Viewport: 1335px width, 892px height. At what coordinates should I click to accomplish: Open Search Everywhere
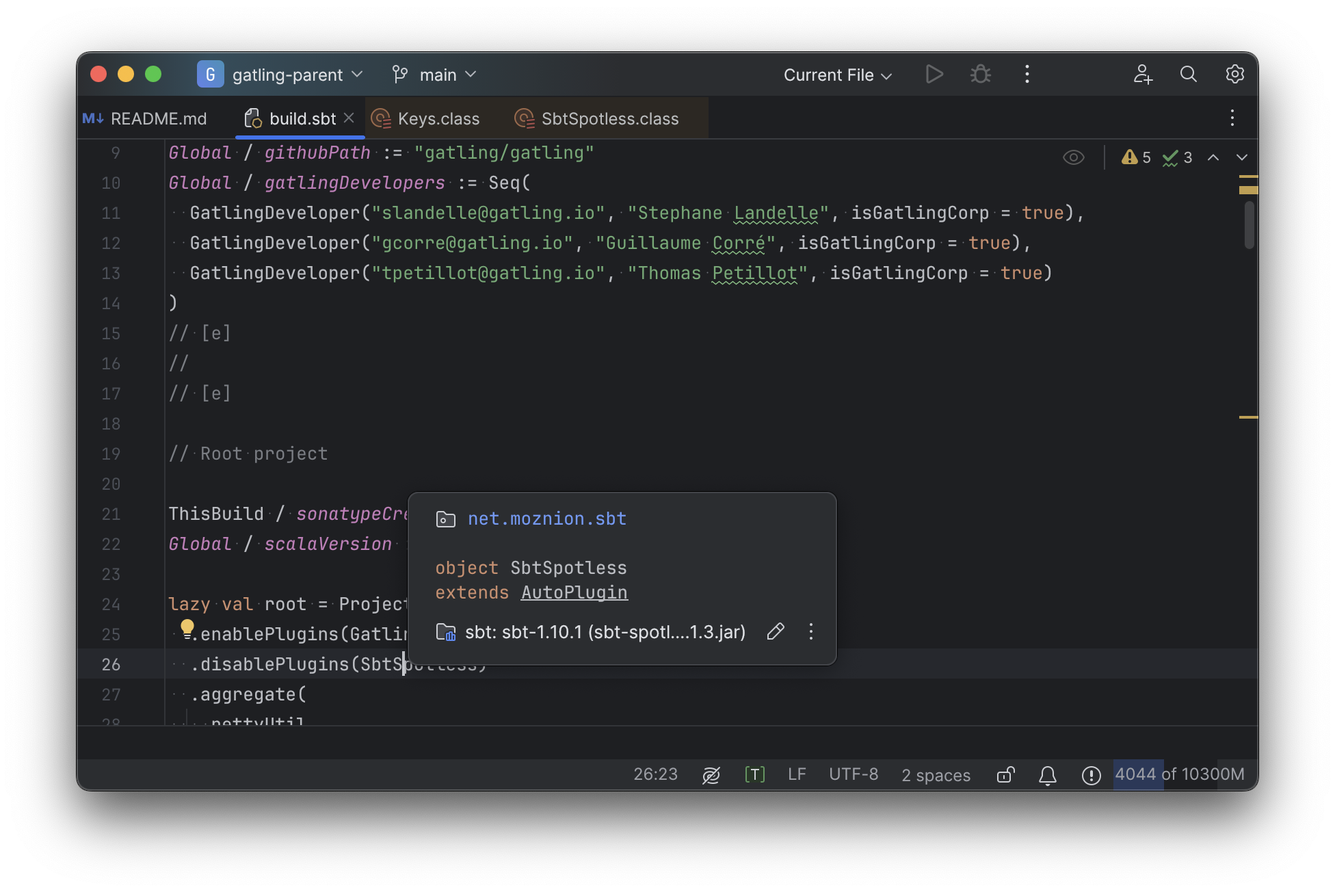click(x=1188, y=75)
